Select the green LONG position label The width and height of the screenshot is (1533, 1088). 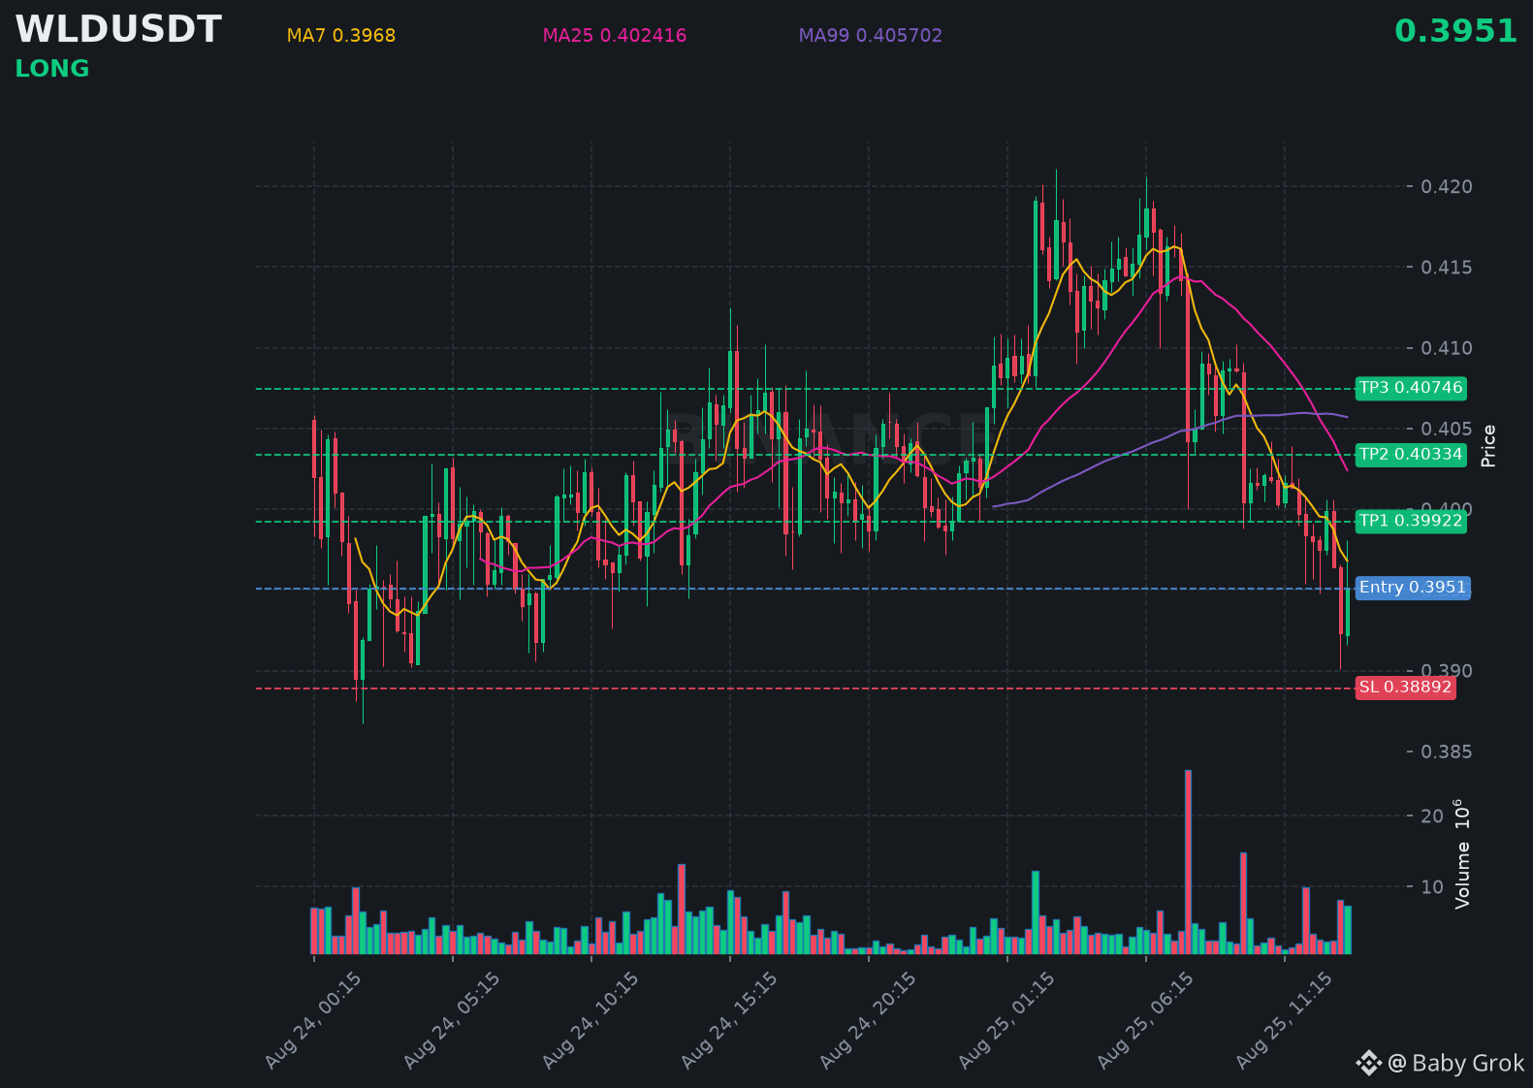pyautogui.click(x=52, y=69)
